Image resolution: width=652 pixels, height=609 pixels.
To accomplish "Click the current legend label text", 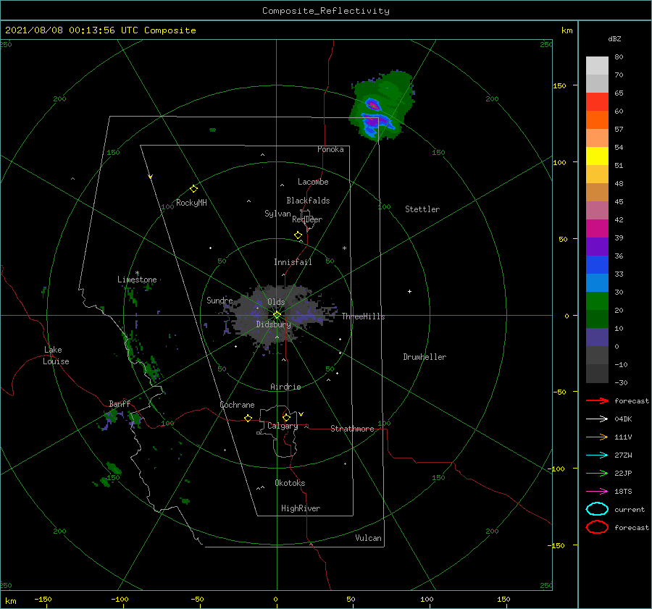I will pos(630,510).
